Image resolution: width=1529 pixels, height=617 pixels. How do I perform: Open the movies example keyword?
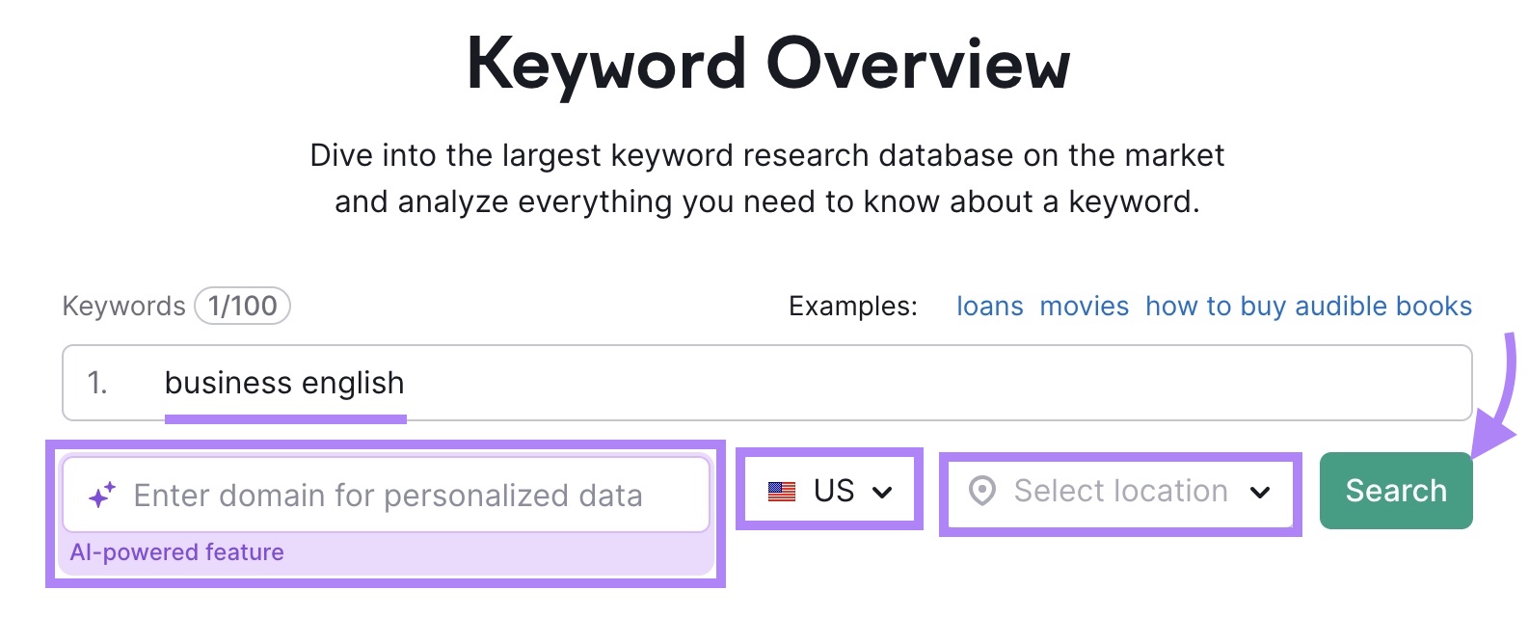click(x=1084, y=306)
